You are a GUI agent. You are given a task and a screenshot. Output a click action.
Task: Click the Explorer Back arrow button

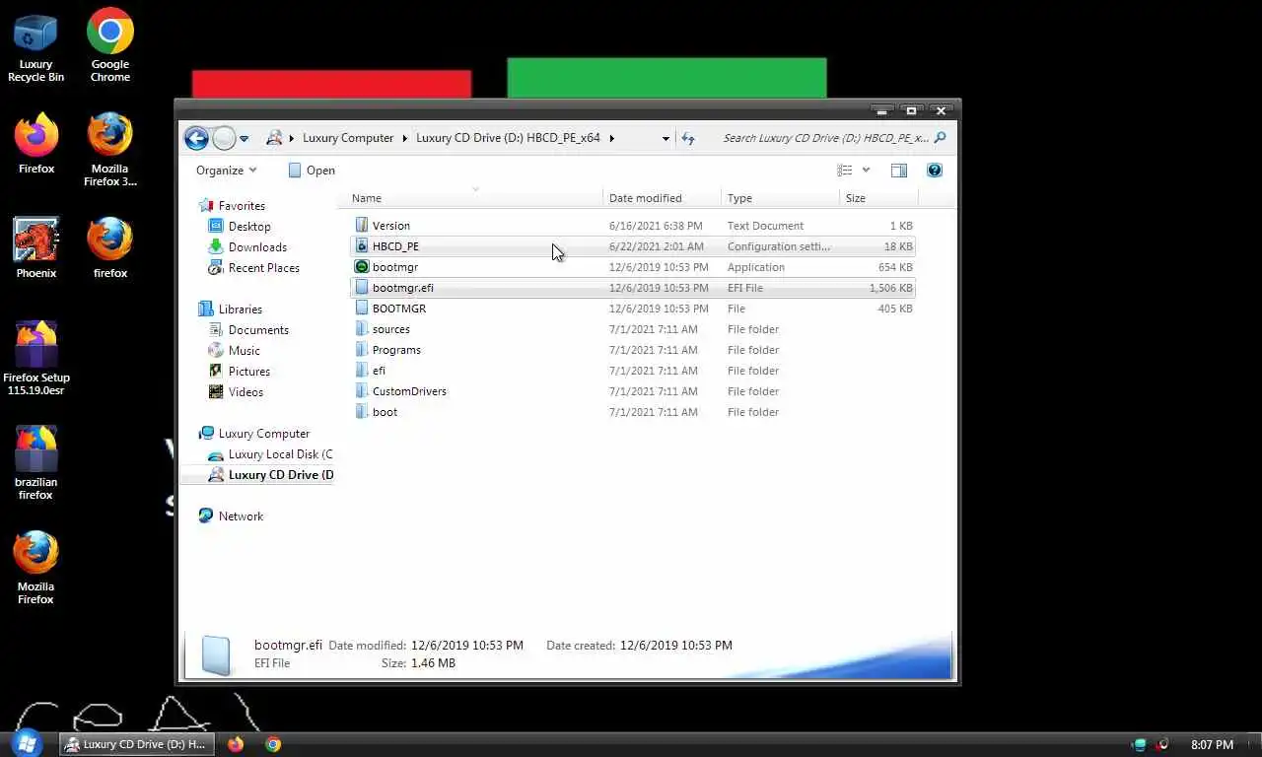coord(196,138)
